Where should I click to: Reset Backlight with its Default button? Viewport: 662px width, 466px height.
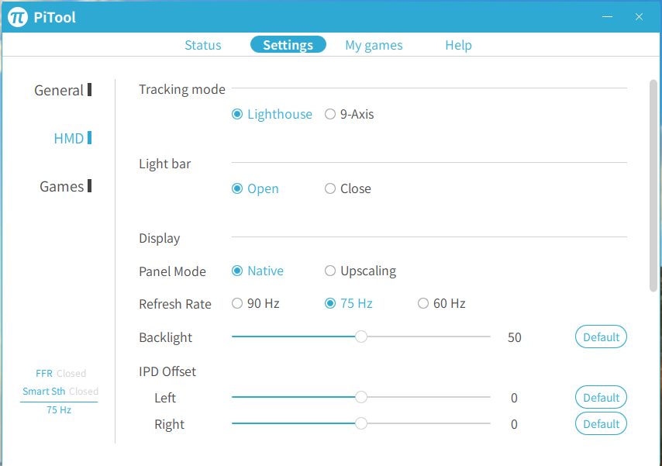pyautogui.click(x=601, y=337)
